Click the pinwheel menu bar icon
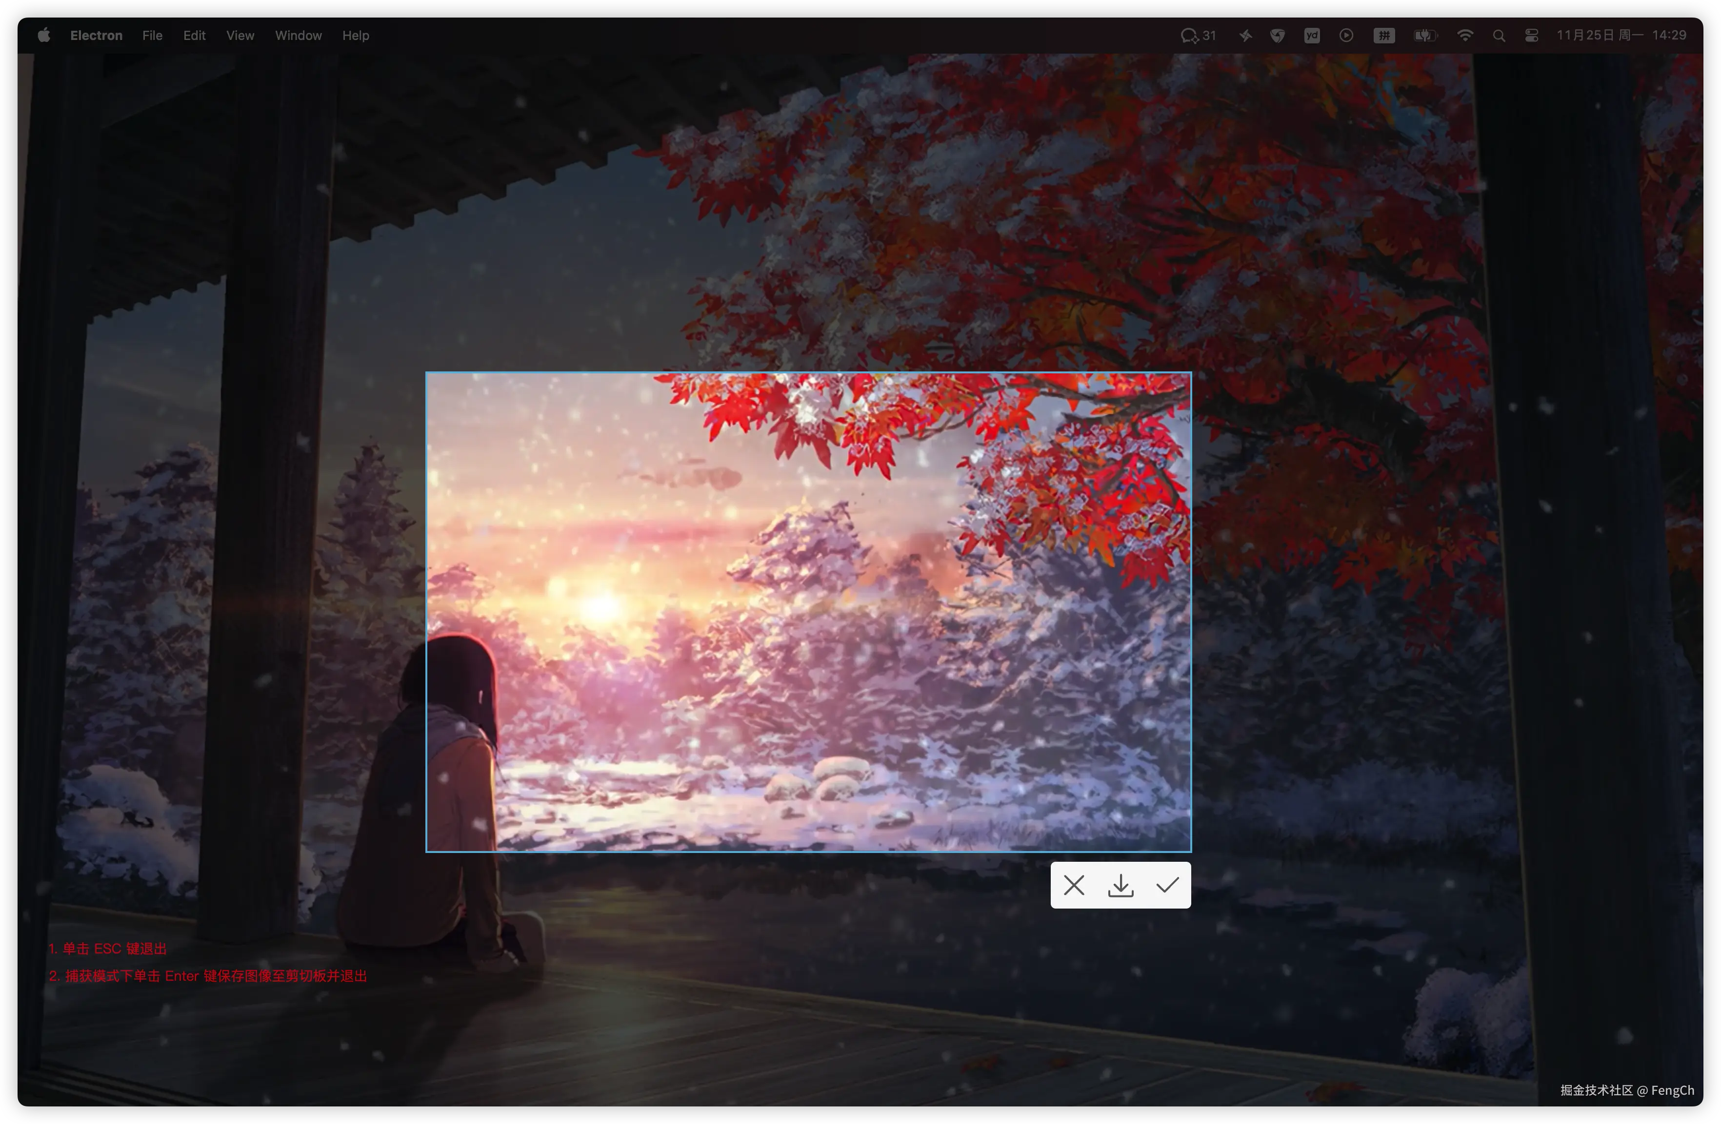 pos(1245,36)
